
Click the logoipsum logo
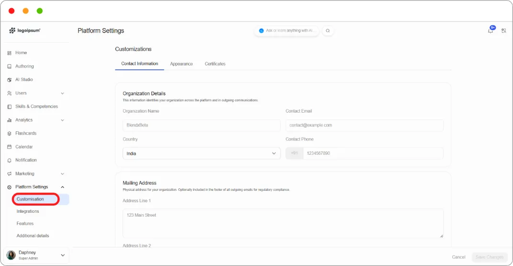coord(24,30)
